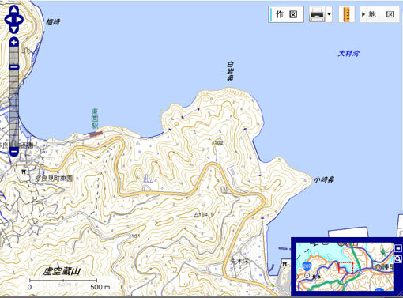Zoom out using the bottom minus button
Image resolution: width=403 pixels, height=298 pixels.
coord(14,152)
